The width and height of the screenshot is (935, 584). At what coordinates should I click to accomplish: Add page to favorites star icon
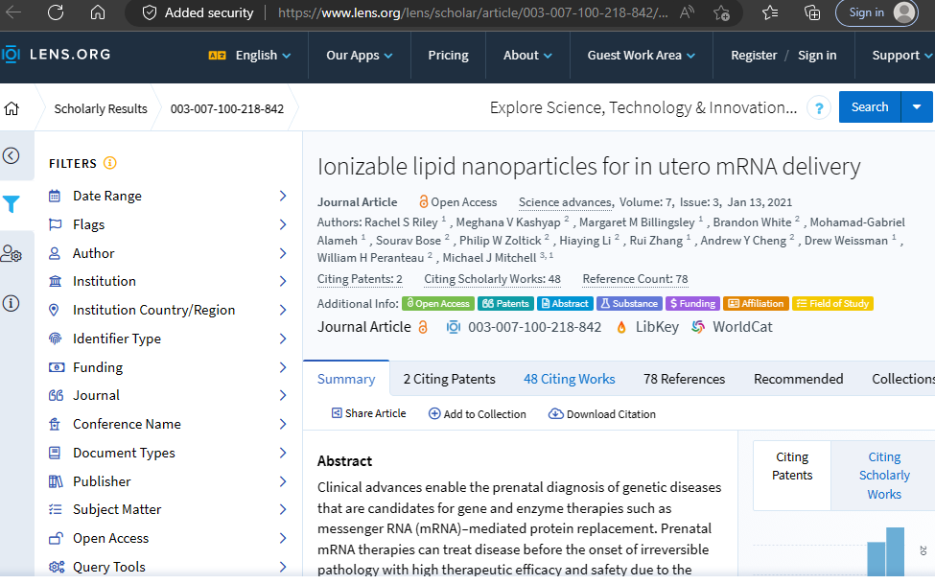coord(721,13)
